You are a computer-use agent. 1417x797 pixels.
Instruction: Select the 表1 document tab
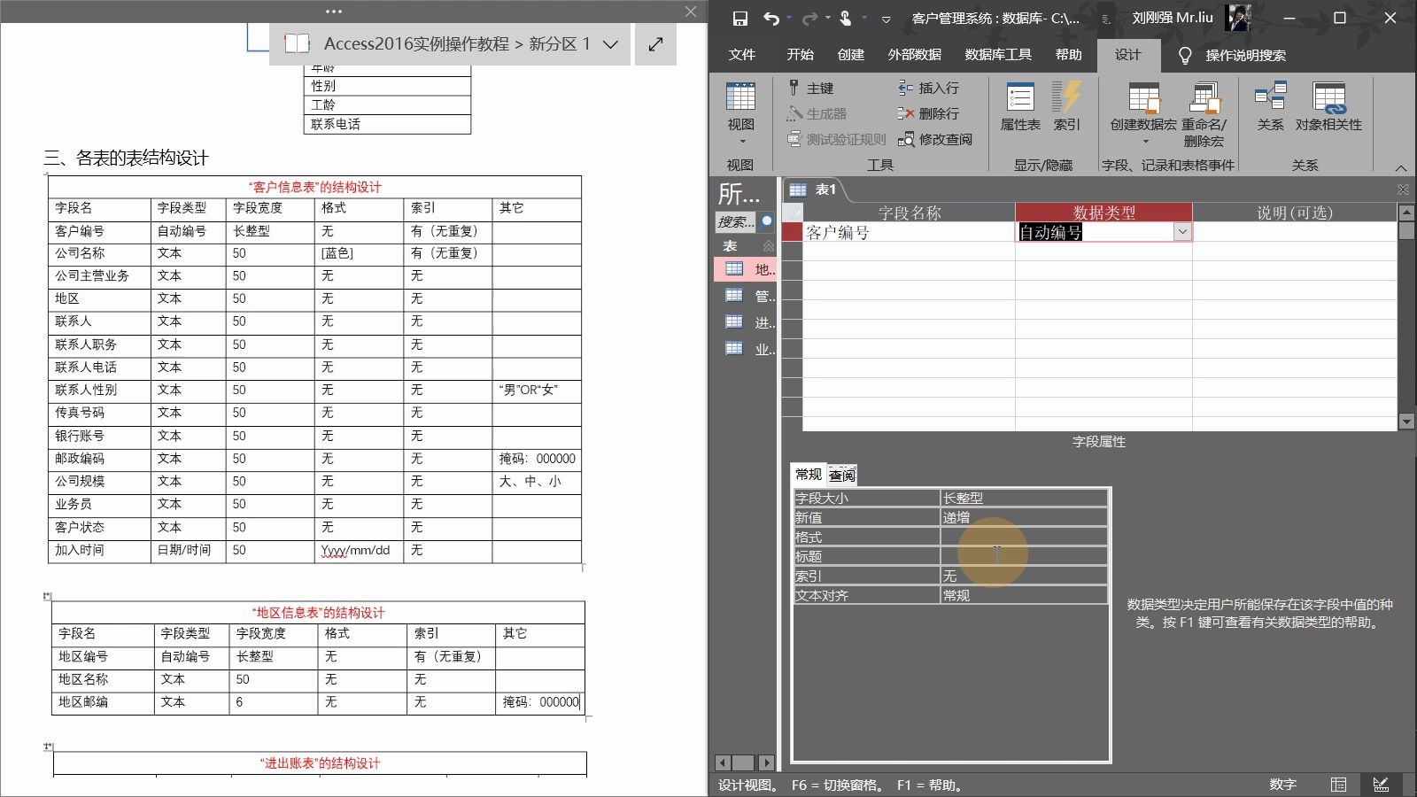pyautogui.click(x=813, y=190)
